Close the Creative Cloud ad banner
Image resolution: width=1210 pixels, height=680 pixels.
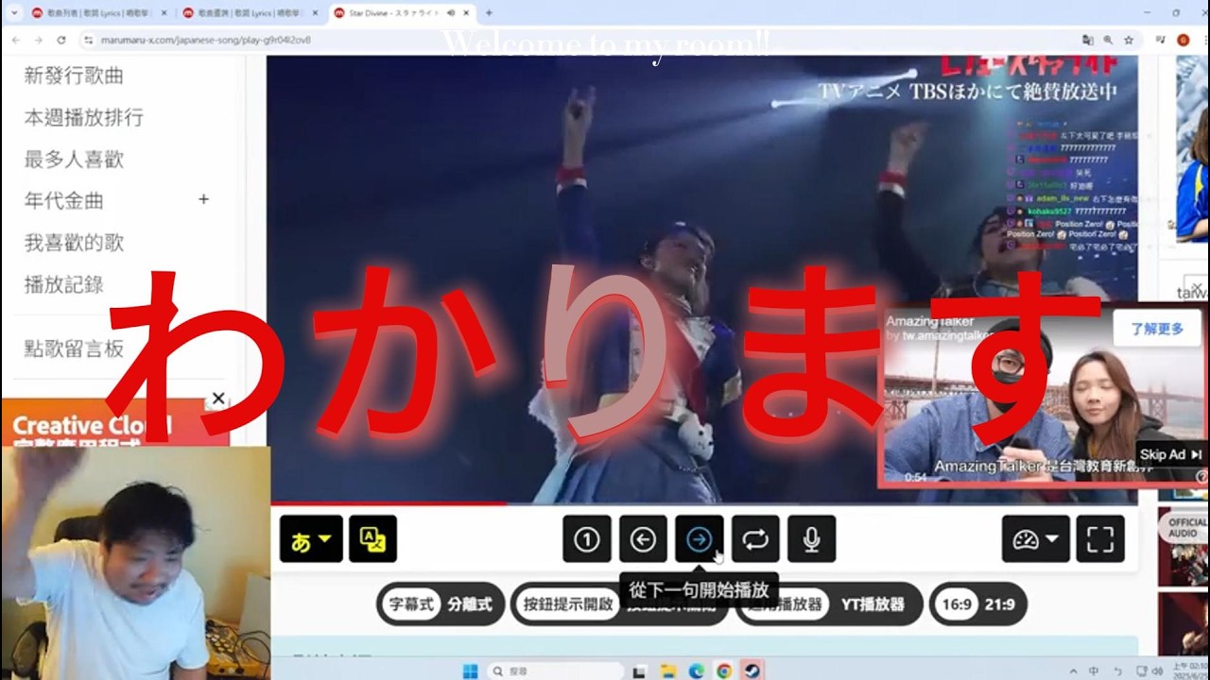(x=218, y=399)
